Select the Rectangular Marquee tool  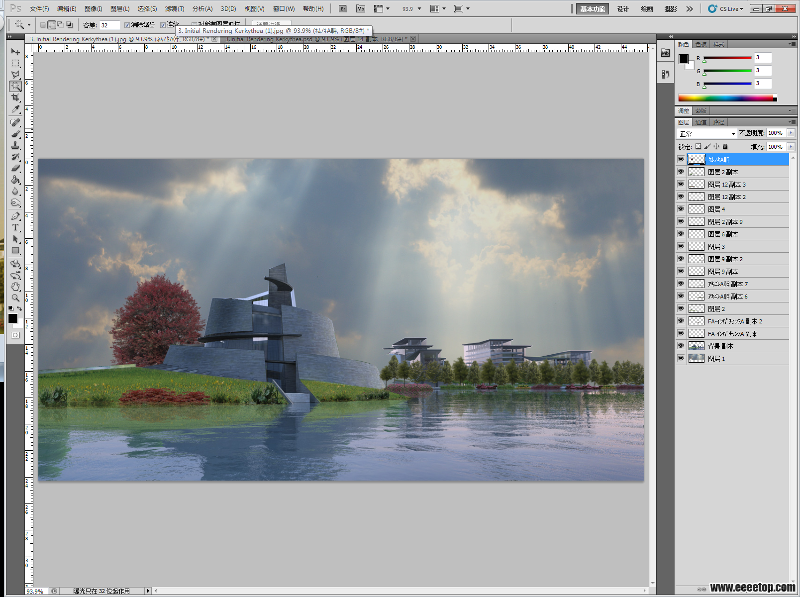(15, 63)
